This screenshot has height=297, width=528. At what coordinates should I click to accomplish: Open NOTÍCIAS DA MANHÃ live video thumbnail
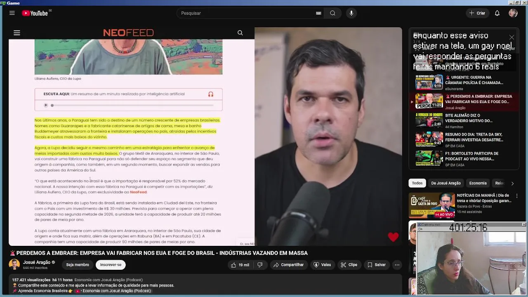coord(431,205)
